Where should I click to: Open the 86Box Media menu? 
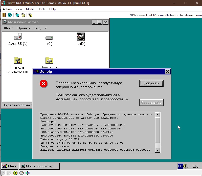pyautogui.click(x=30, y=9)
